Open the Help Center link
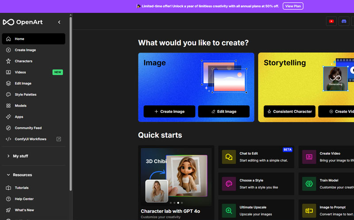The image size is (354, 220). coord(34,199)
